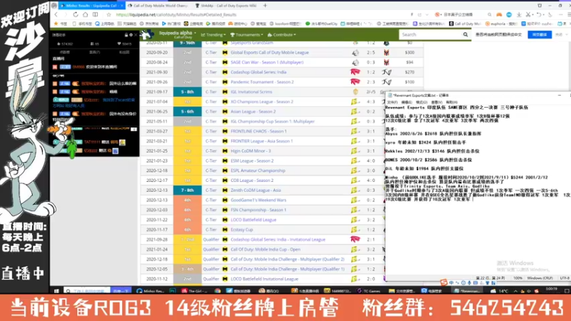Screen dimensions: 571x321
Task: Click the Qualifier link in the 2021-01-24 row
Action: 211,249
